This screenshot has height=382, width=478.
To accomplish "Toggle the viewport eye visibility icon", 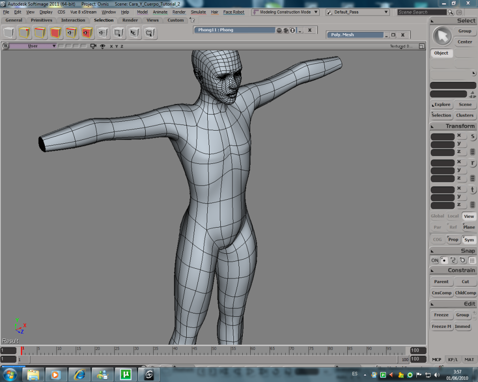I will [102, 46].
